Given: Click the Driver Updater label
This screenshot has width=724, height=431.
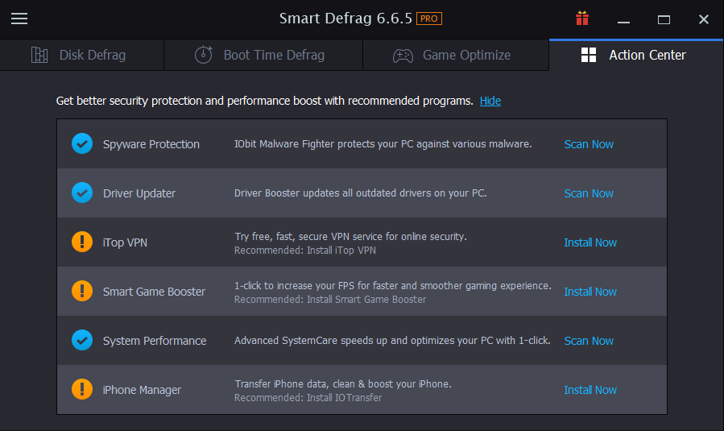Looking at the screenshot, I should 139,193.
